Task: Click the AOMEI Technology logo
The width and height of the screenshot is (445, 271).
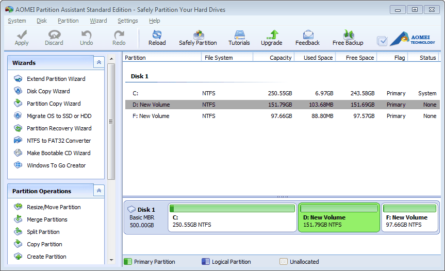Action: (x=413, y=39)
